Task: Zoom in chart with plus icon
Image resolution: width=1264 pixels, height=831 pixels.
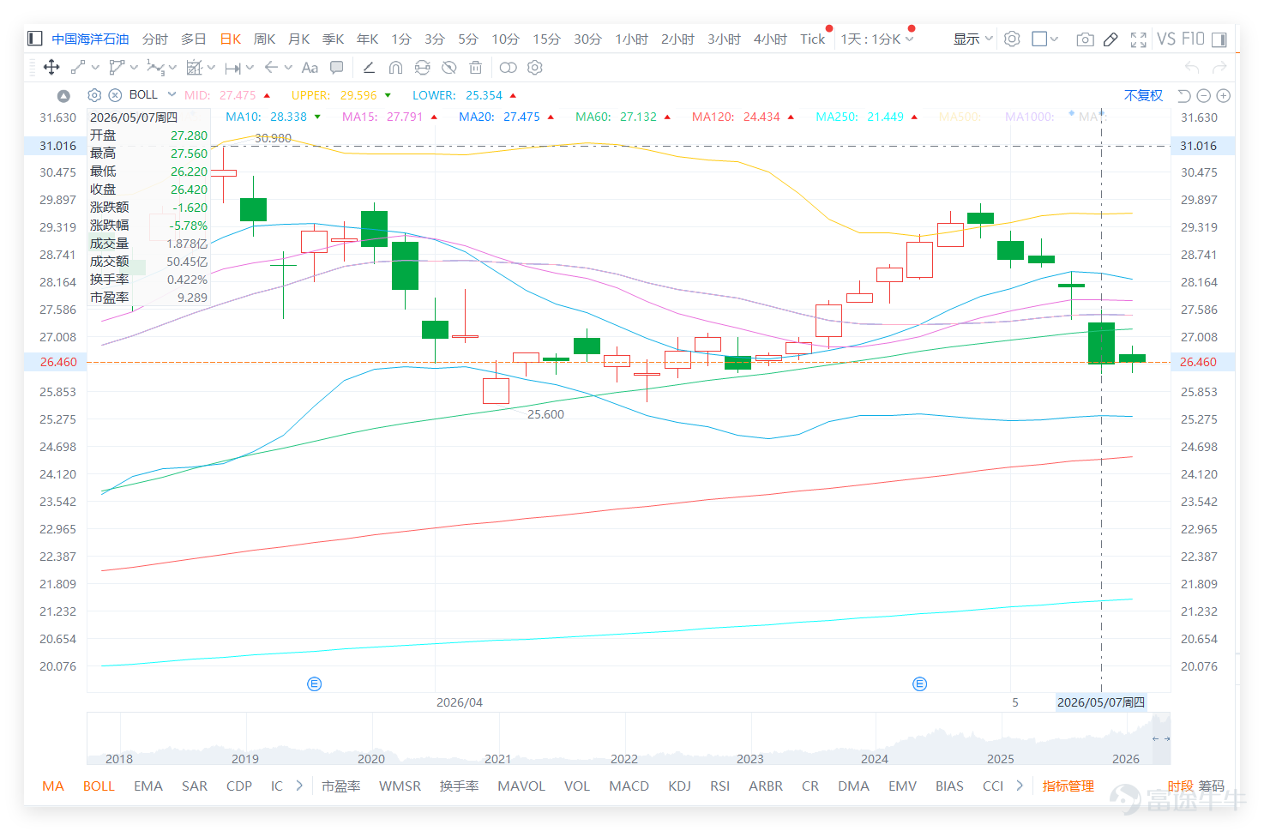Action: point(1224,96)
